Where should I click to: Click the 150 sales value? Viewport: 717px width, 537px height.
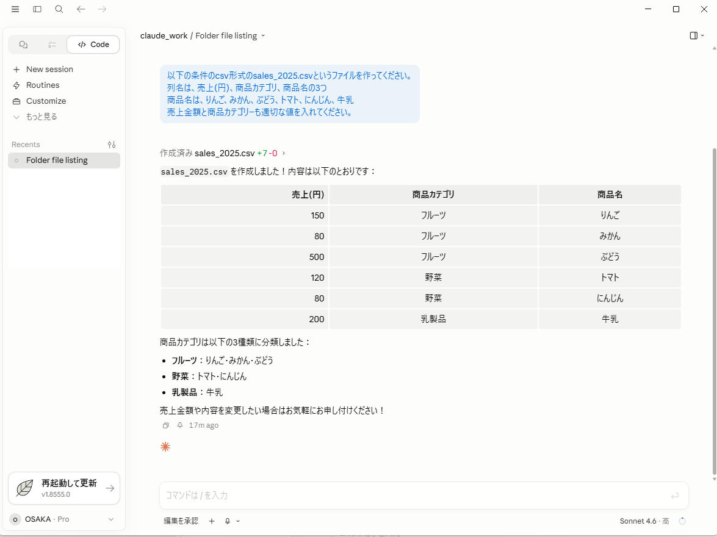point(317,215)
